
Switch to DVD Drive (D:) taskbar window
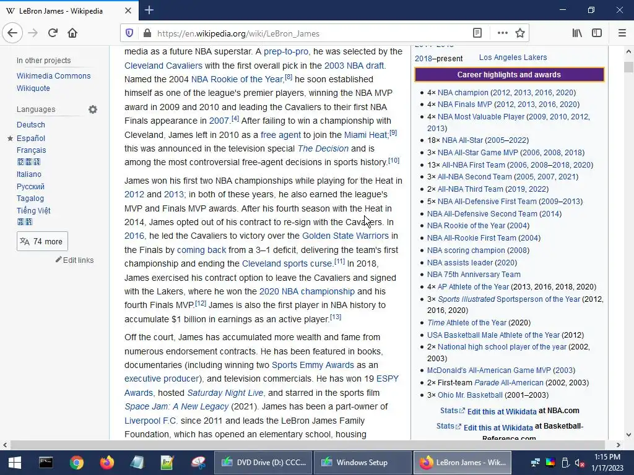[263, 463]
